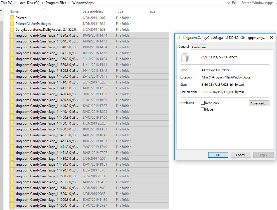This screenshot has width=277, height=210.
Task: Click folder icon of CandyCrushSaga_1.1411.1.0
Action: [12, 88]
